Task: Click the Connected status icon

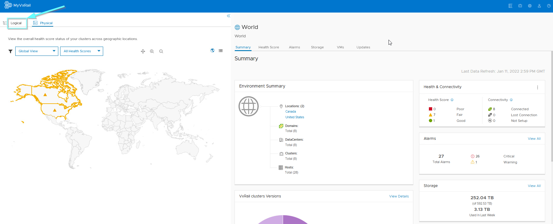Action: 490,109
